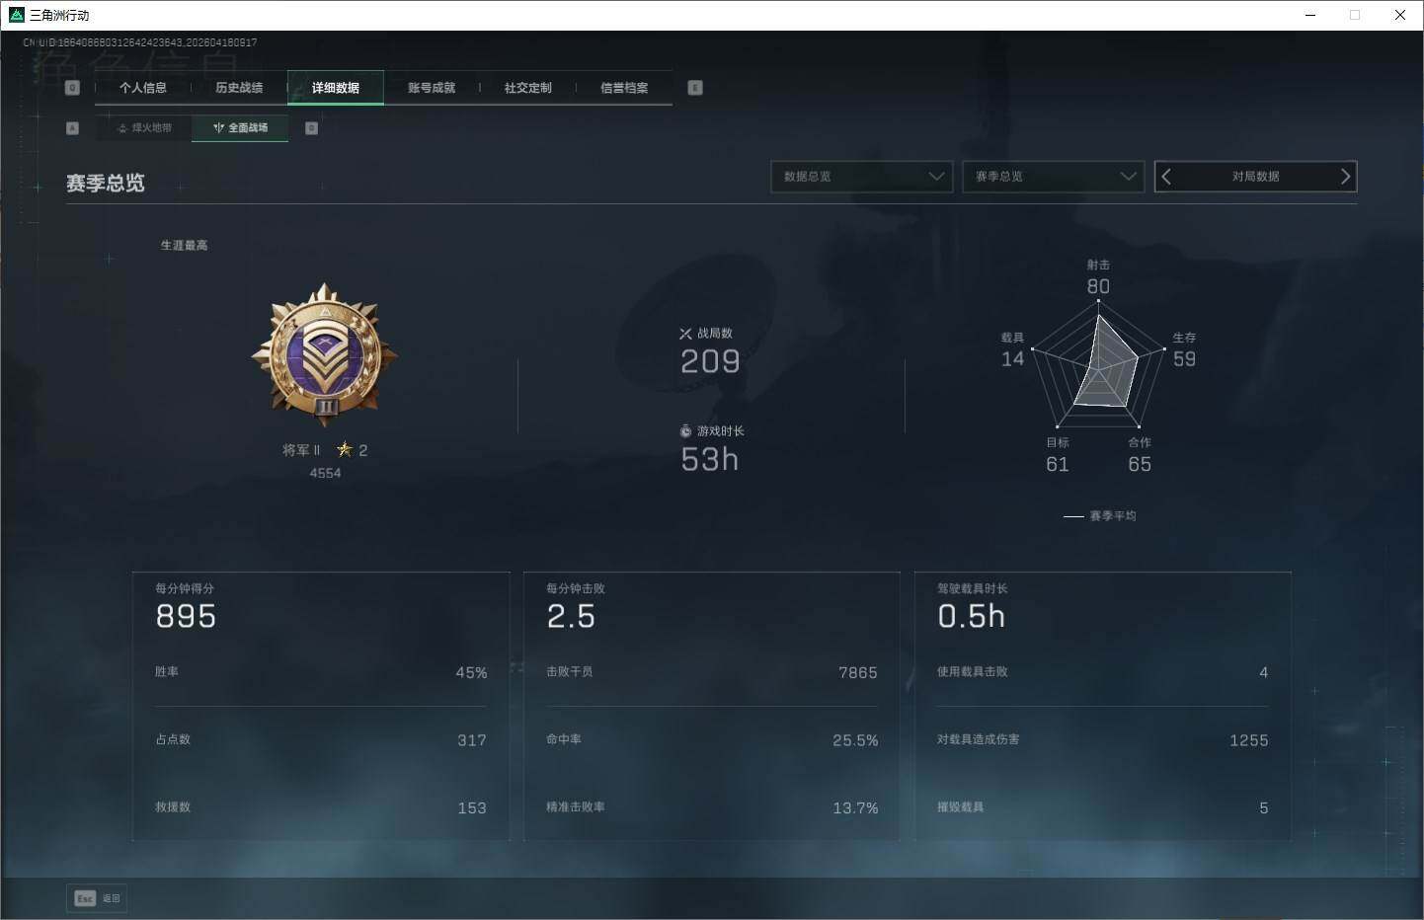Viewport: 1424px width, 920px height.
Task: Switch to the 个人信息 tab
Action: click(x=143, y=88)
